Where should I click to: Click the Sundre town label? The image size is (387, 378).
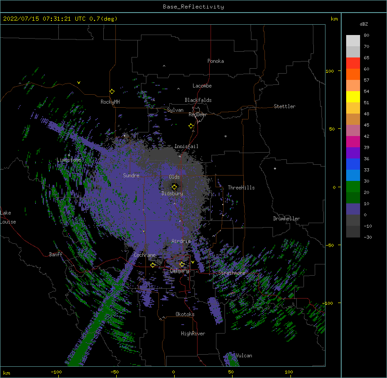point(131,176)
